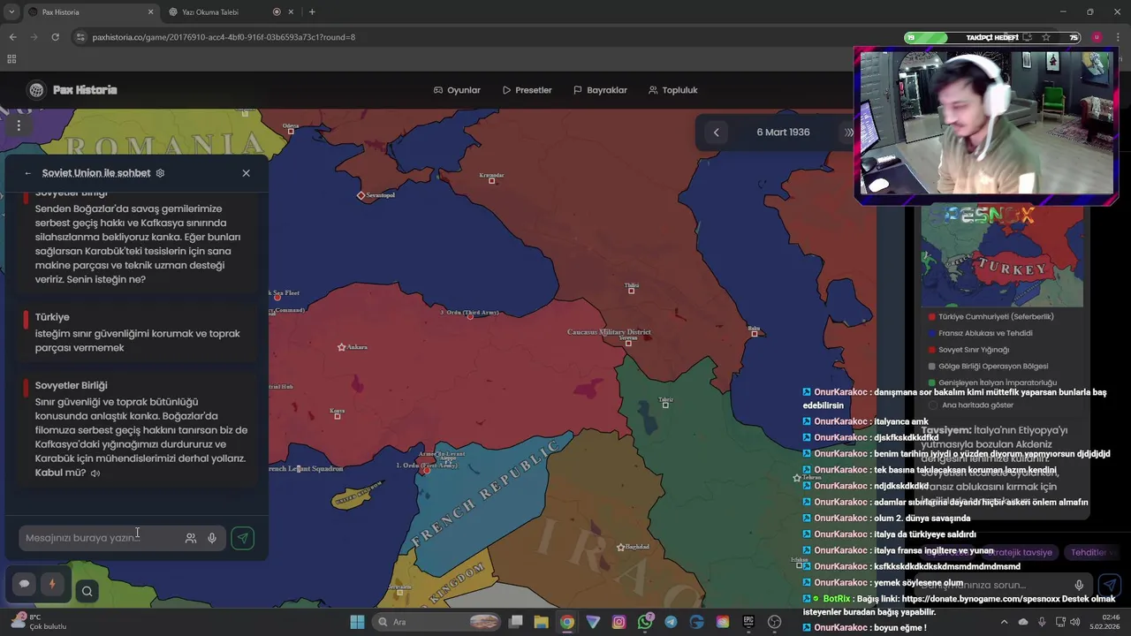Select 'Sovyet Sınır Yığınağı' legend entry
This screenshot has width=1131, height=636.
973,350
